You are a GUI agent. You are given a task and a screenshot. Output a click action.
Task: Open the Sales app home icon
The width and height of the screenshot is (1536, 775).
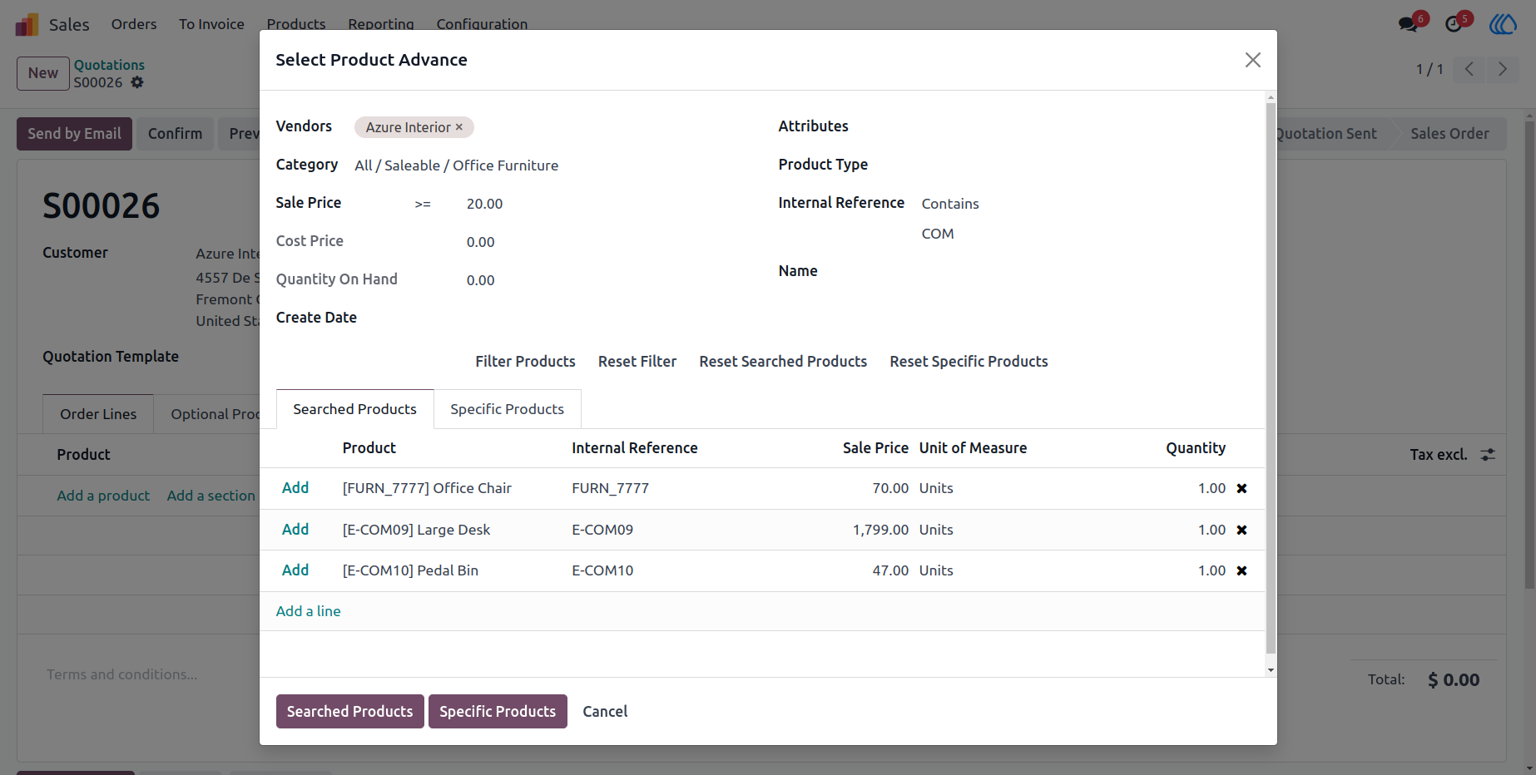(x=27, y=24)
